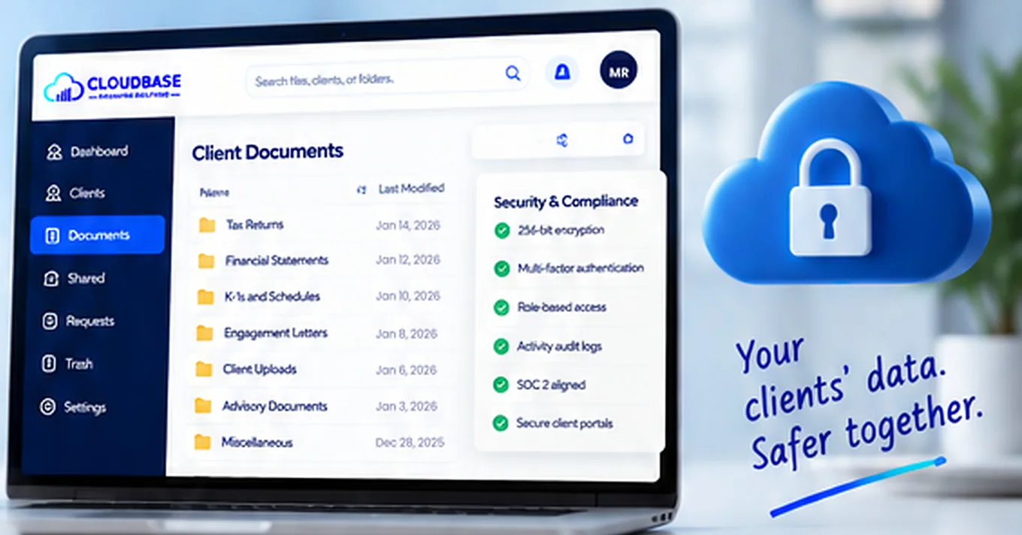Open Tax Returns folder name
Viewport: 1022px width, 535px height.
255,225
